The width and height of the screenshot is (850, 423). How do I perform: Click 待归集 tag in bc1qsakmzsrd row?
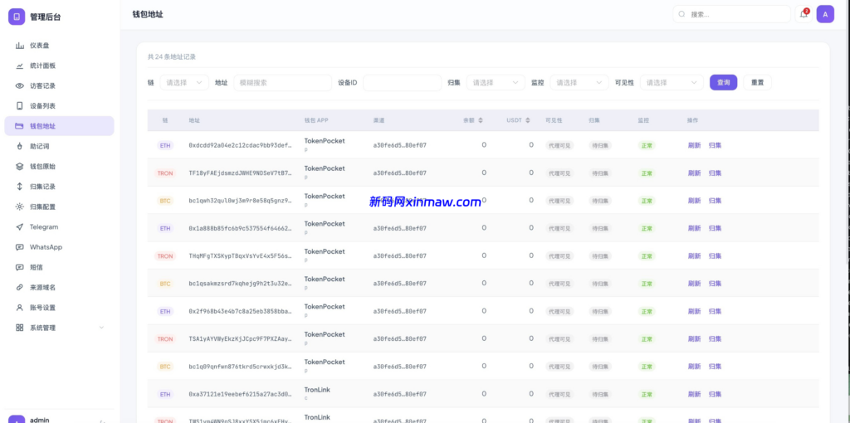pos(600,284)
